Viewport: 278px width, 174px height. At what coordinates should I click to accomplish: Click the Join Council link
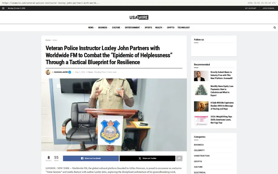tap(269, 8)
